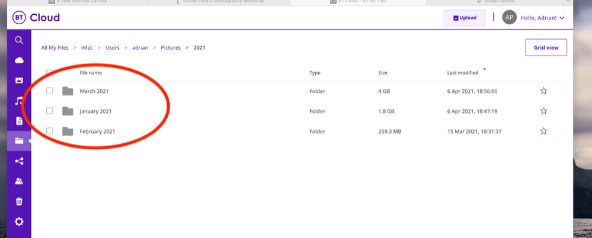The width and height of the screenshot is (592, 238).
Task: Switch to Group Record browser tab
Action: tap(496, 2)
